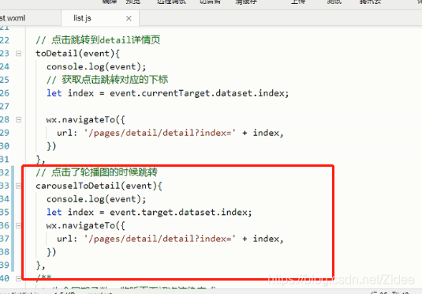
Task: Click line number 26 in the gutter
Action: pyautogui.click(x=5, y=93)
